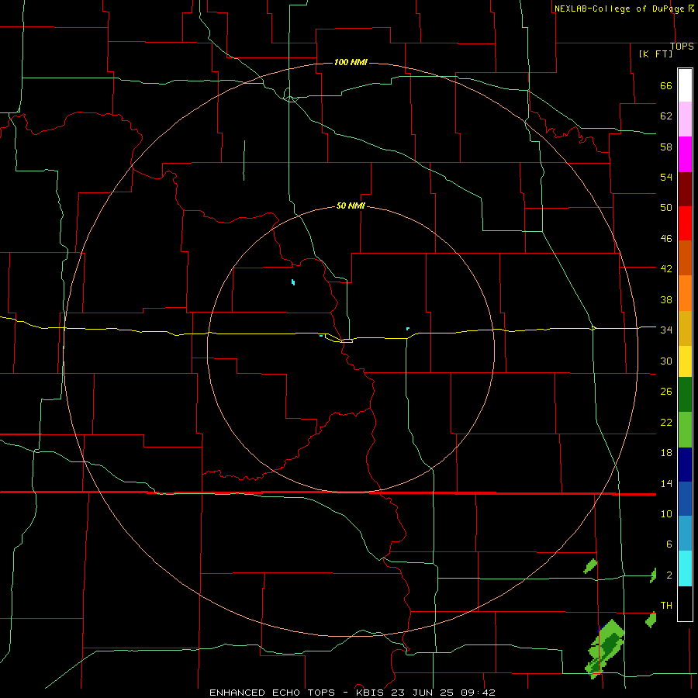Click the '22' legend value
698x698 pixels.
[x=666, y=422]
